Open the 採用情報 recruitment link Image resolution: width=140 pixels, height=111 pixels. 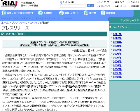[135, 6]
